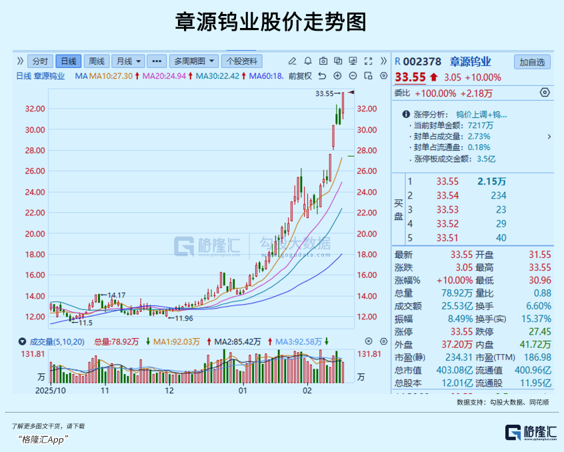Toggle 前复权 price adjustment mode

pos(300,75)
